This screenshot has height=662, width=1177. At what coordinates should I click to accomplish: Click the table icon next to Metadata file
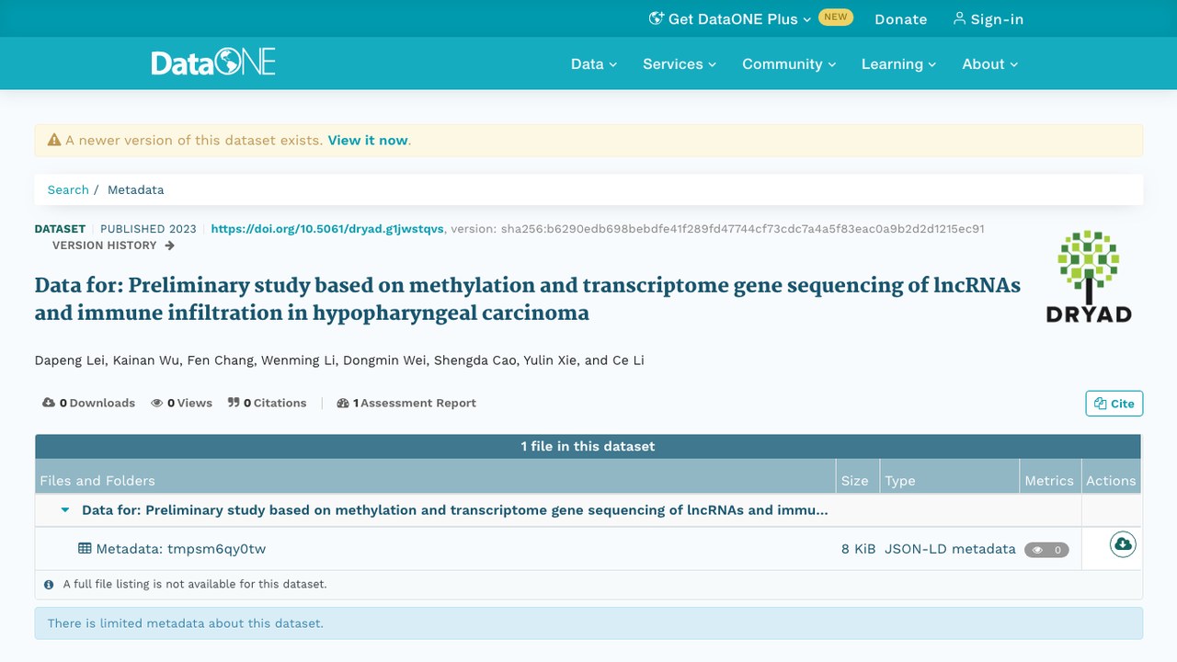tap(85, 549)
